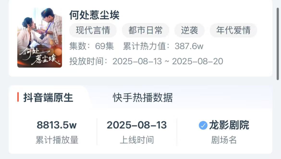Click the drama title 何处惹尘埃
This screenshot has width=281, height=159.
coord(94,15)
